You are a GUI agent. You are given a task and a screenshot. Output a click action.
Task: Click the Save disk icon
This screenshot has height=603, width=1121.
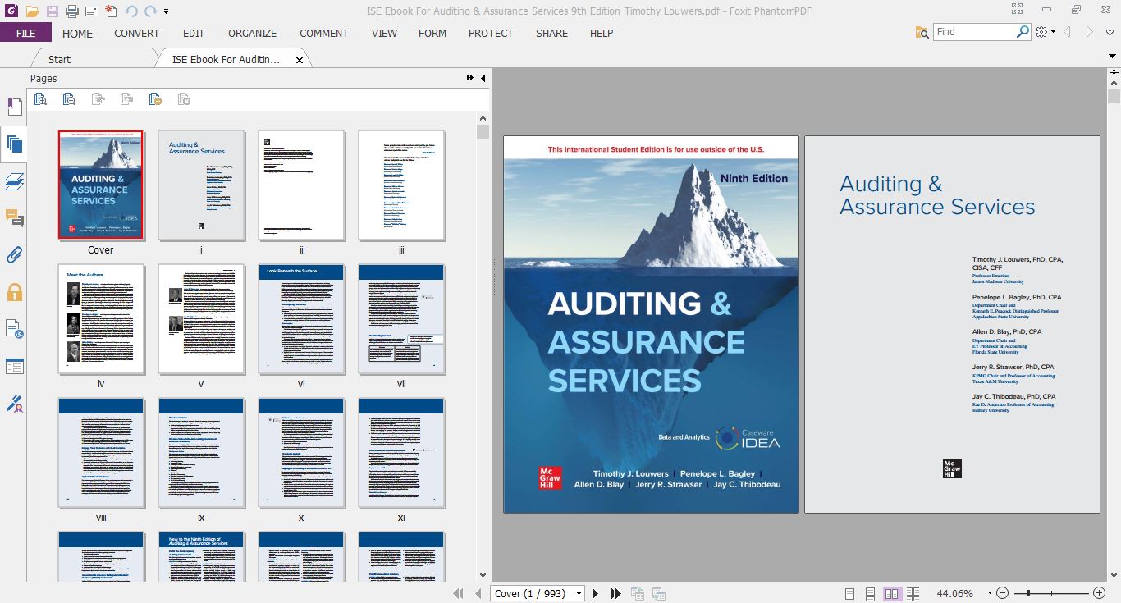click(52, 11)
